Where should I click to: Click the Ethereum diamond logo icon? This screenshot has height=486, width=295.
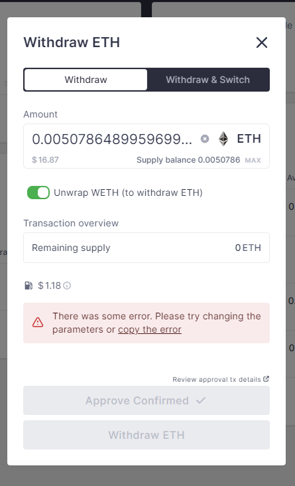click(x=223, y=139)
